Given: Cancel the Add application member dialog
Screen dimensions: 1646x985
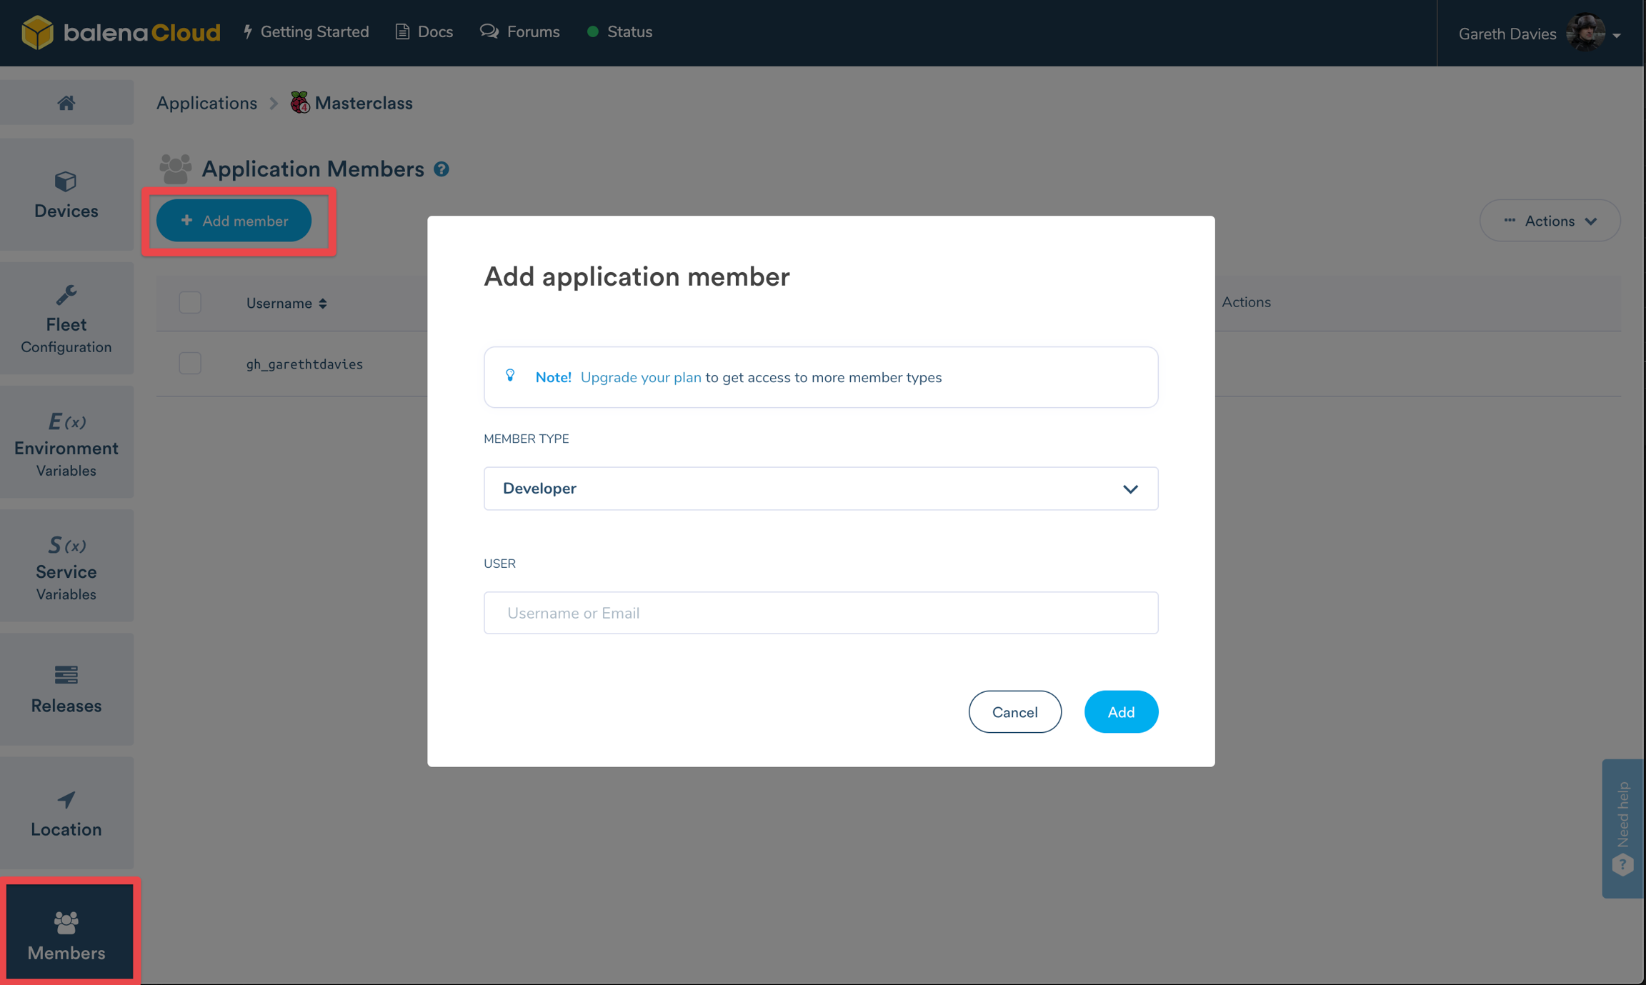Looking at the screenshot, I should point(1014,711).
